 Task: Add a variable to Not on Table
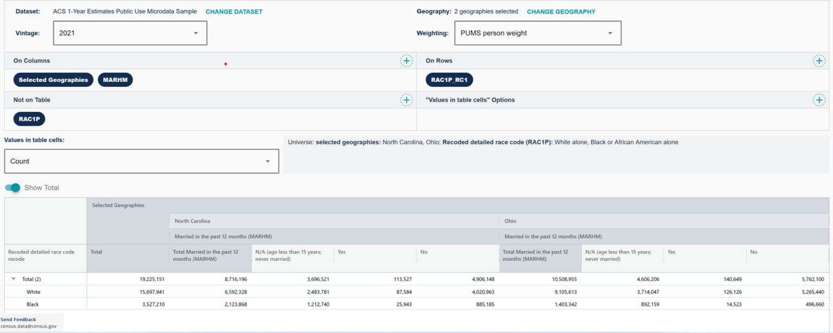pyautogui.click(x=406, y=100)
